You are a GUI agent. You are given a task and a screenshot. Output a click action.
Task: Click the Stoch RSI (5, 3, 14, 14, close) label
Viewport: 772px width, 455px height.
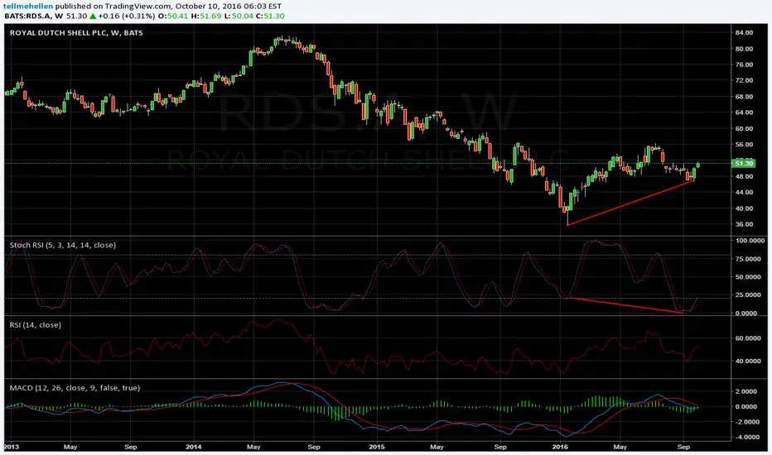(x=63, y=245)
